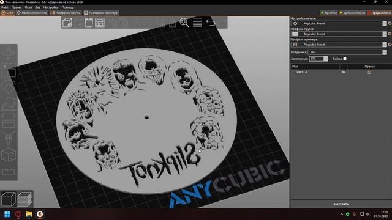Switch to the Стол tab
Screen dimensions: 392x220
(7, 13)
